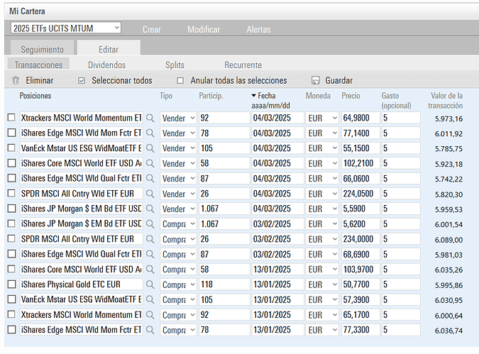Click the Seleccionar todos label
The height and width of the screenshot is (354, 479).
122,80
